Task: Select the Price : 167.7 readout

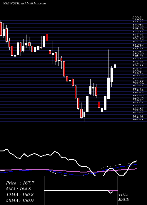Action: coord(20,183)
